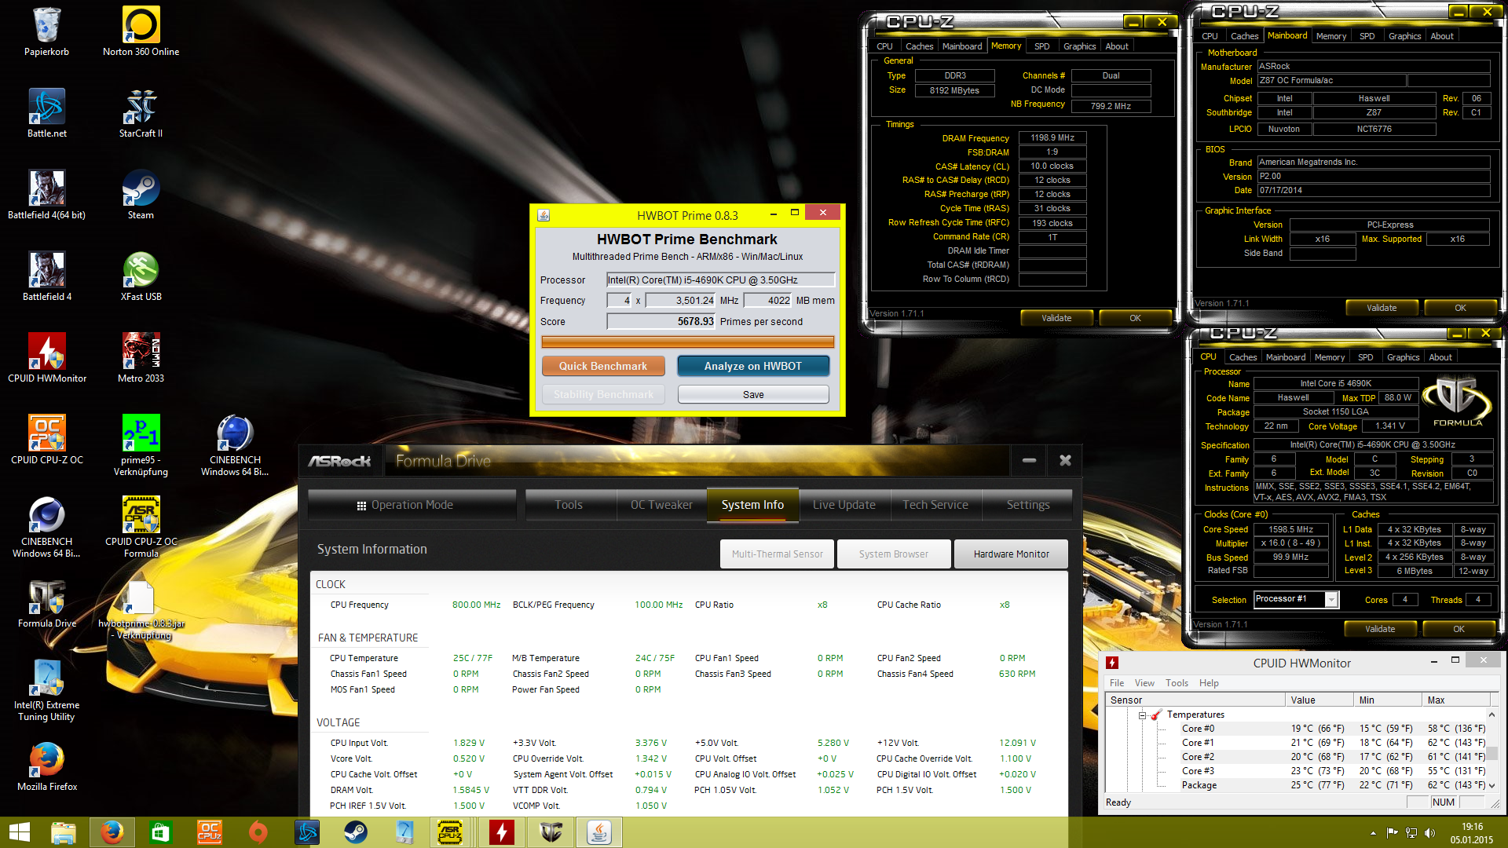Click the Processor name field in HWBOT Prime
This screenshot has width=1508, height=848.
720,280
